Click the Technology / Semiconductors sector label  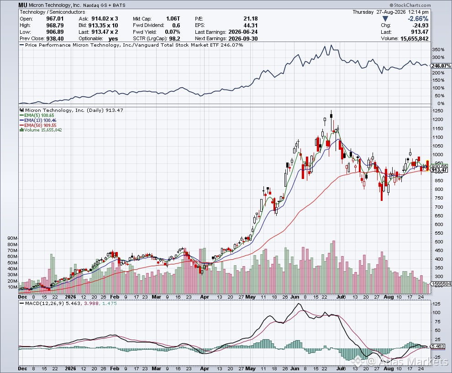pos(53,12)
